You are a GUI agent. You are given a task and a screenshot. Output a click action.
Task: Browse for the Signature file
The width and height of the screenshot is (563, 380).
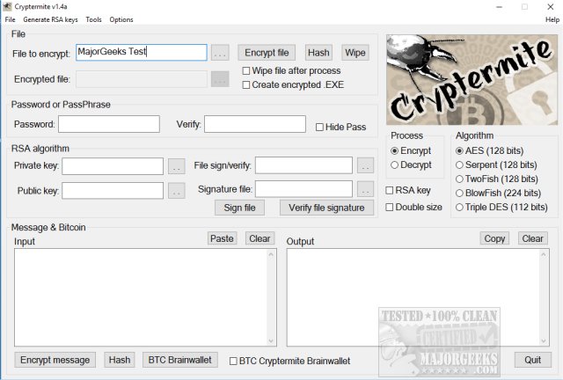point(366,189)
